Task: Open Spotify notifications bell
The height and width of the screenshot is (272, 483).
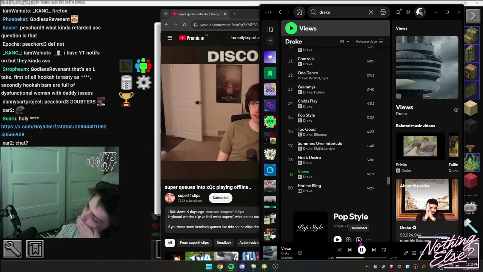Action: pyautogui.click(x=398, y=12)
